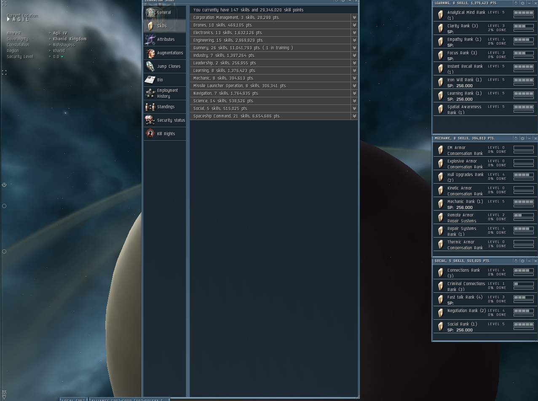Click the Kinetic Armor Compensation skill name
Image resolution: width=538 pixels, height=401 pixels.
click(x=465, y=191)
